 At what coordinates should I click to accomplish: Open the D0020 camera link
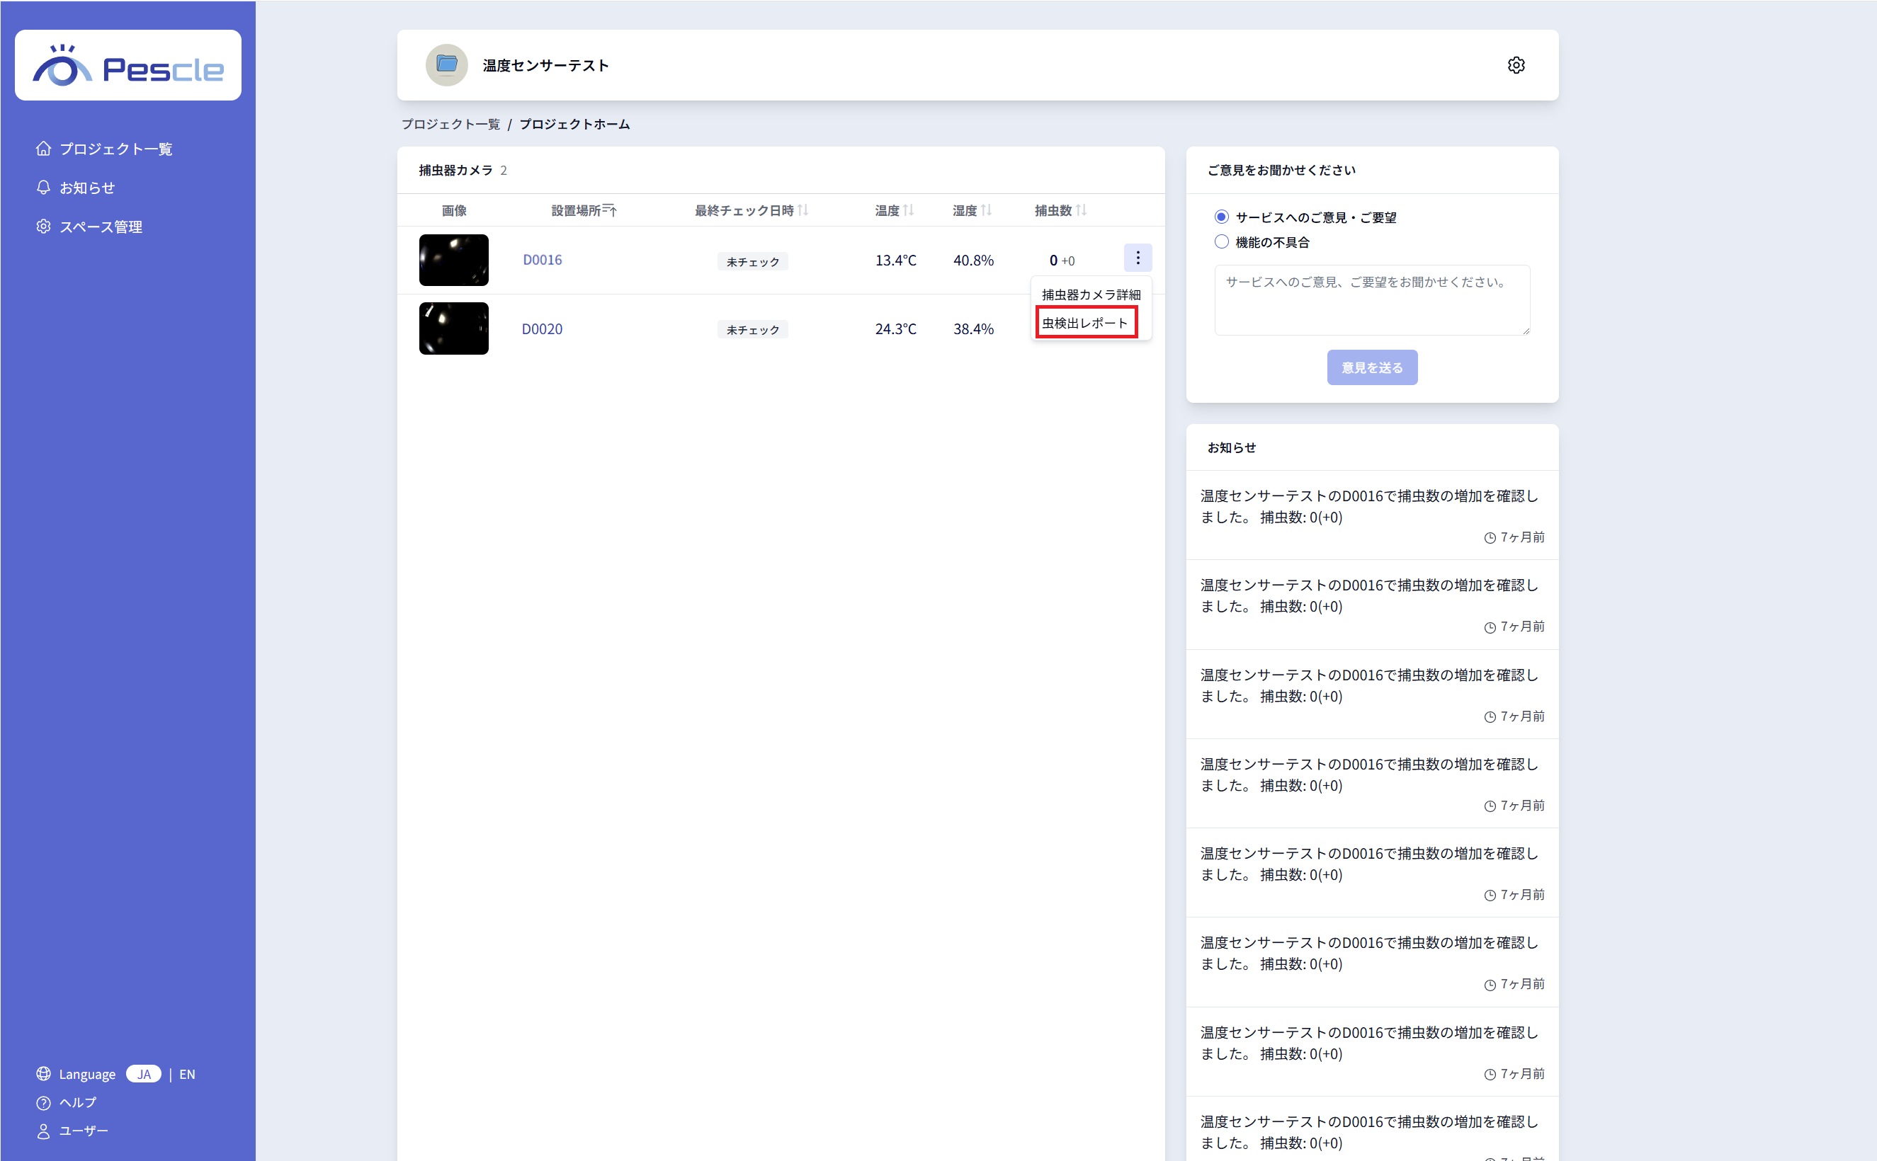(542, 328)
